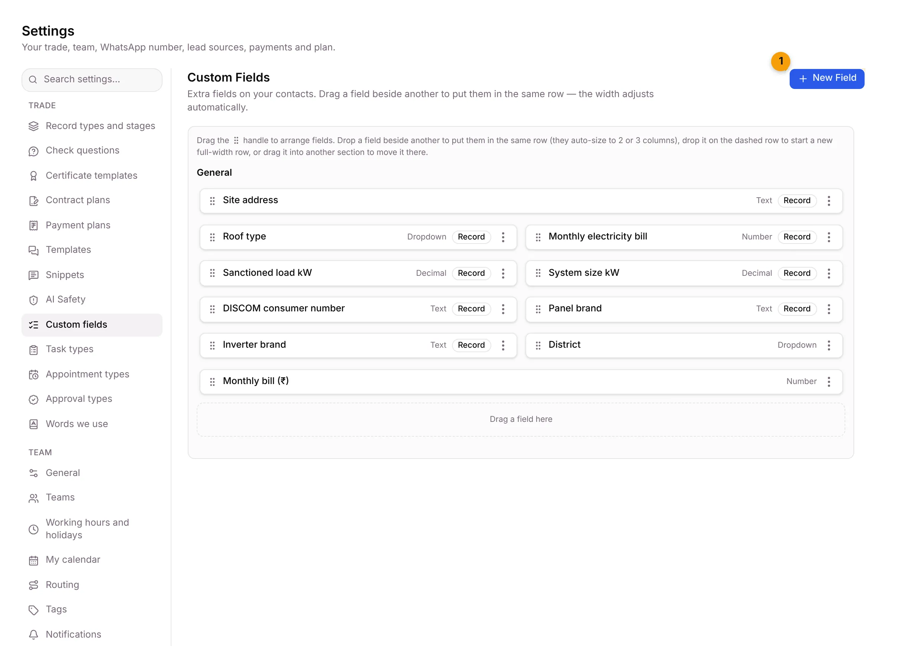Viewport: 898px width, 668px height.
Task: Go to Appointment types
Action: (92, 374)
